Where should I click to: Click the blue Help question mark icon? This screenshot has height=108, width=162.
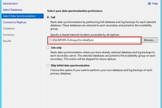pyautogui.click(x=149, y=4)
